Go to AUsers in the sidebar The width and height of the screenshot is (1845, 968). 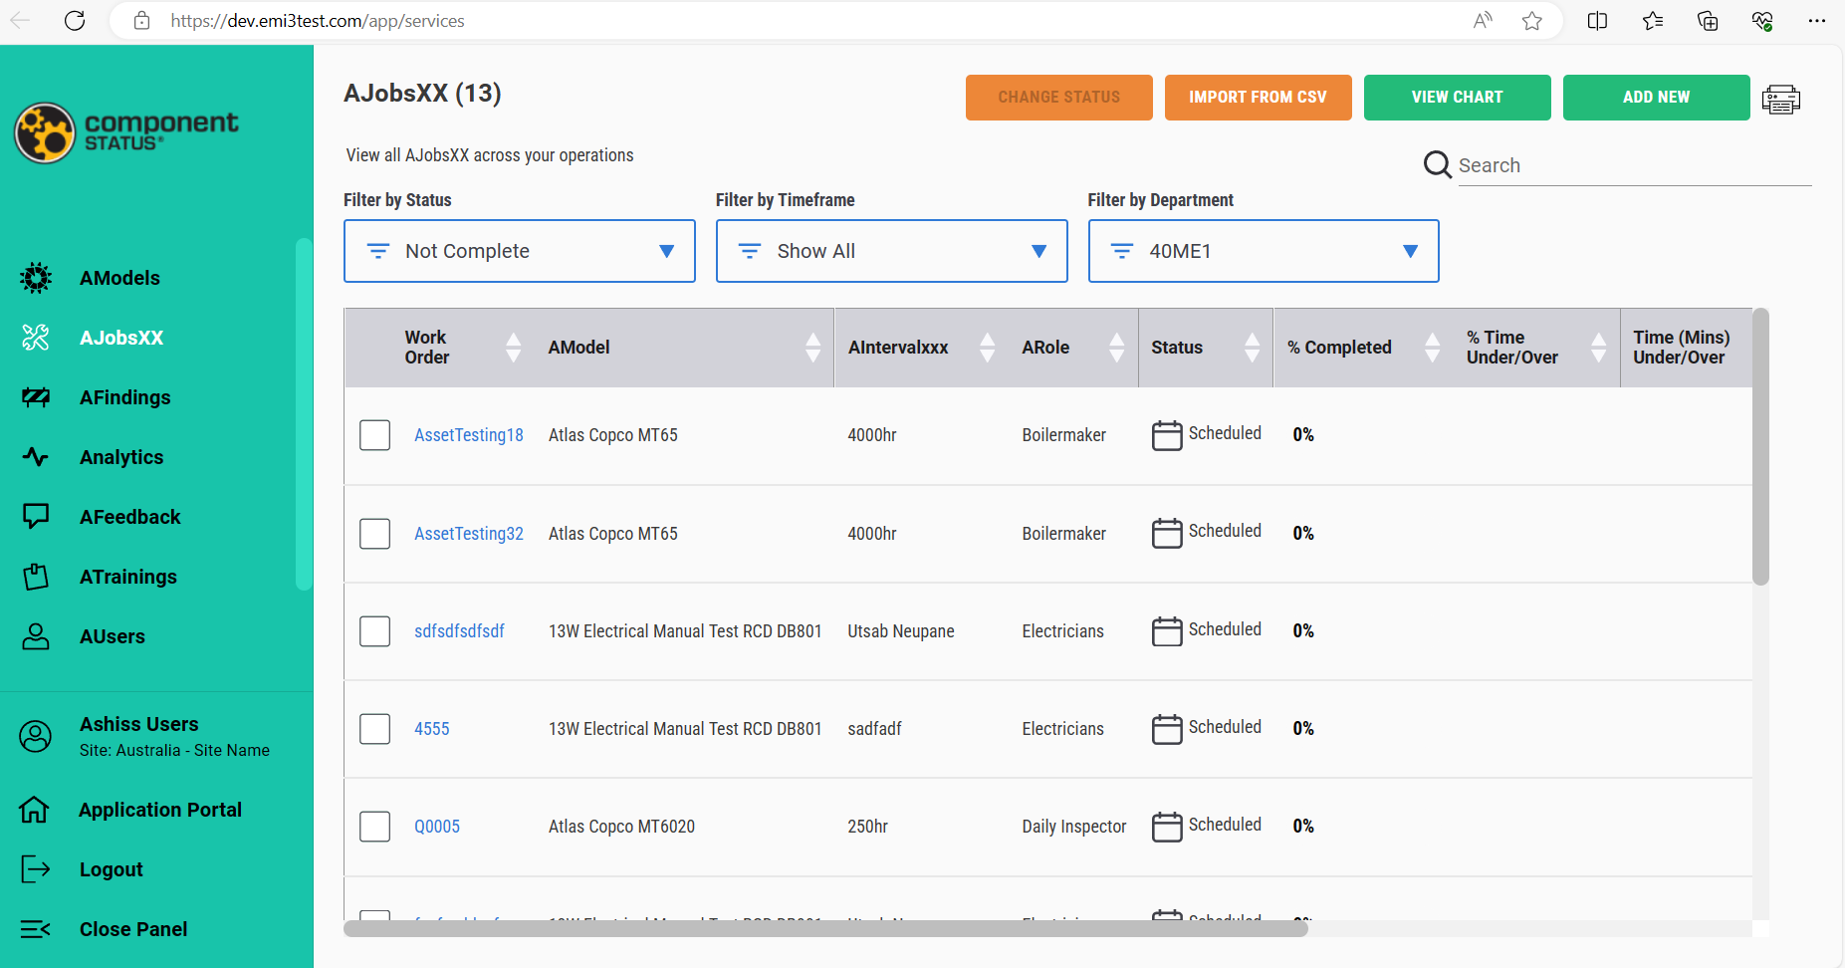[112, 636]
